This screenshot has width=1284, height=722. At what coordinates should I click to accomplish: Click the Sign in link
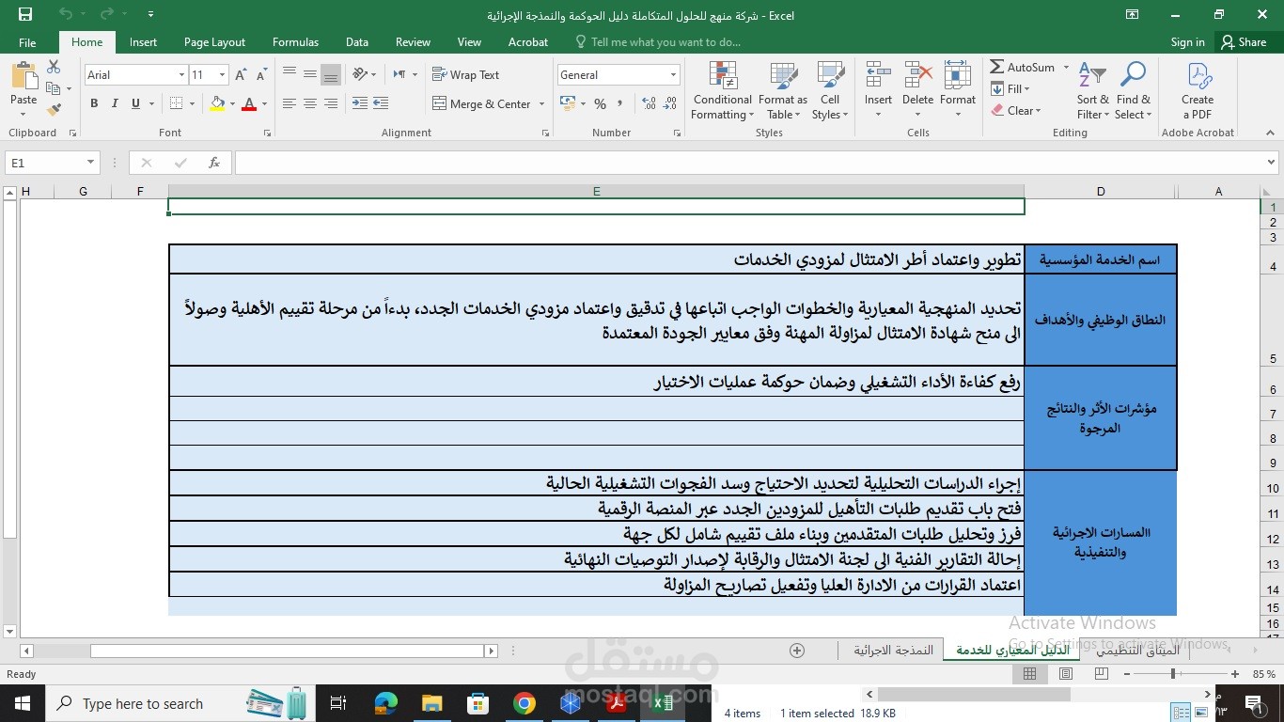[1186, 42]
